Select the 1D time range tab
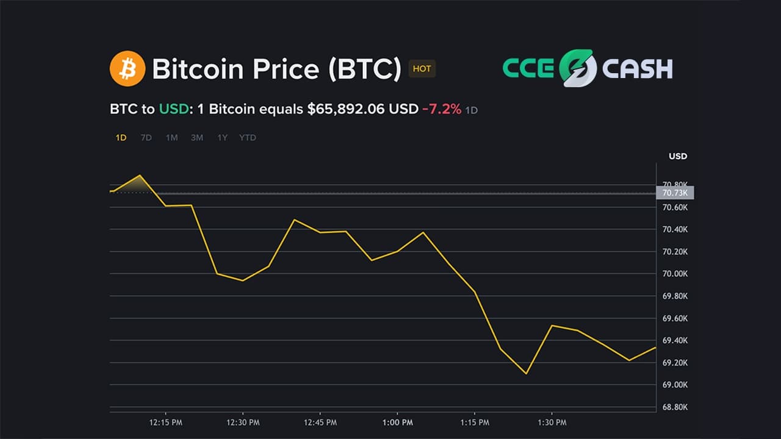Screen dimensions: 781x439 (x=121, y=138)
